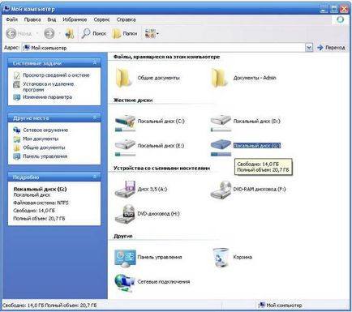Open the address bar dropdown arrow
The height and width of the screenshot is (312, 352).
point(309,48)
